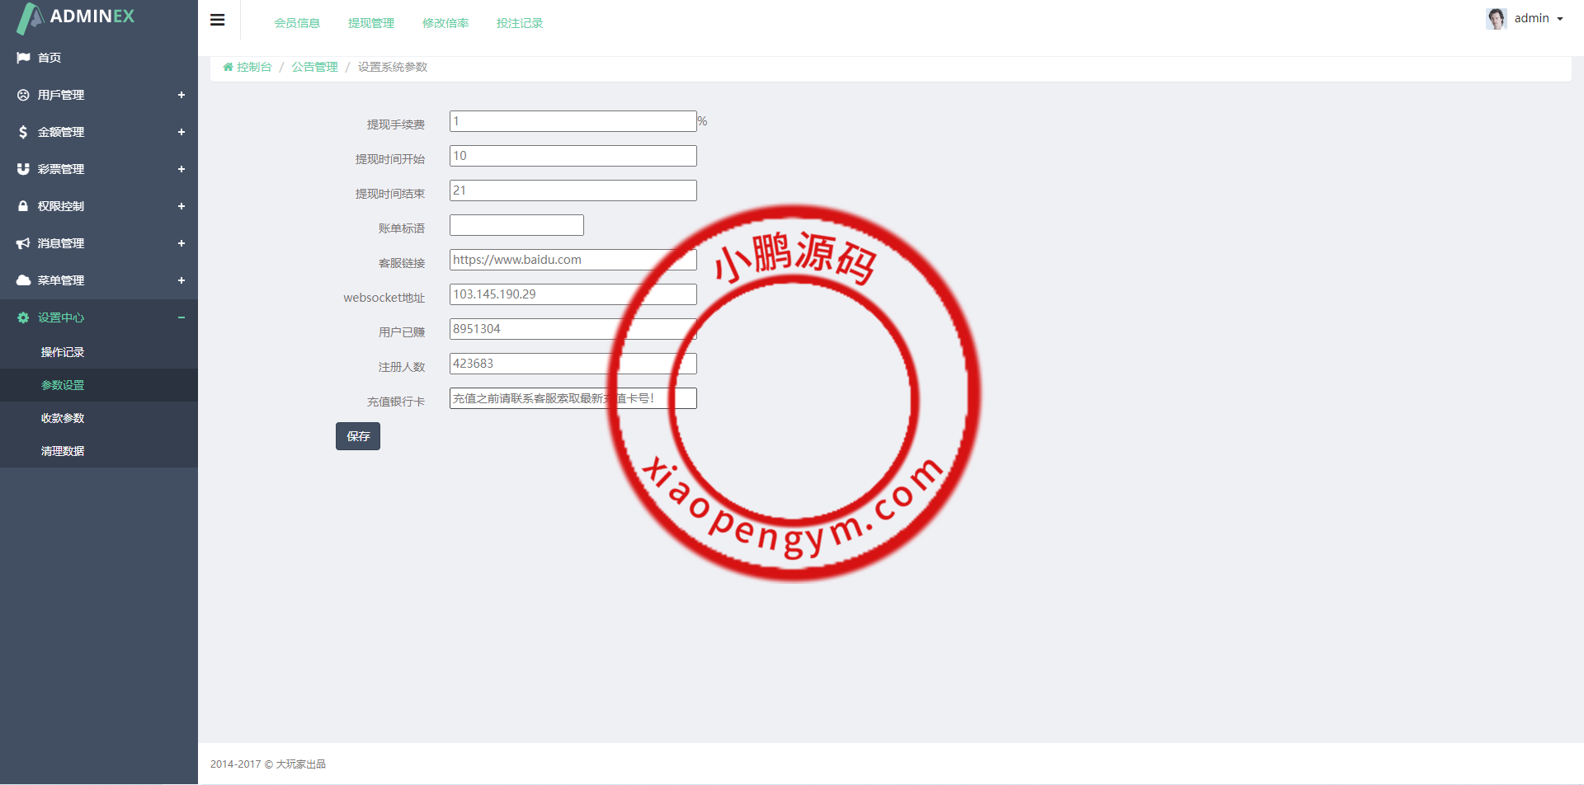Focus the websocket地址 text field
Image resolution: width=1584 pixels, height=785 pixels.
click(573, 294)
